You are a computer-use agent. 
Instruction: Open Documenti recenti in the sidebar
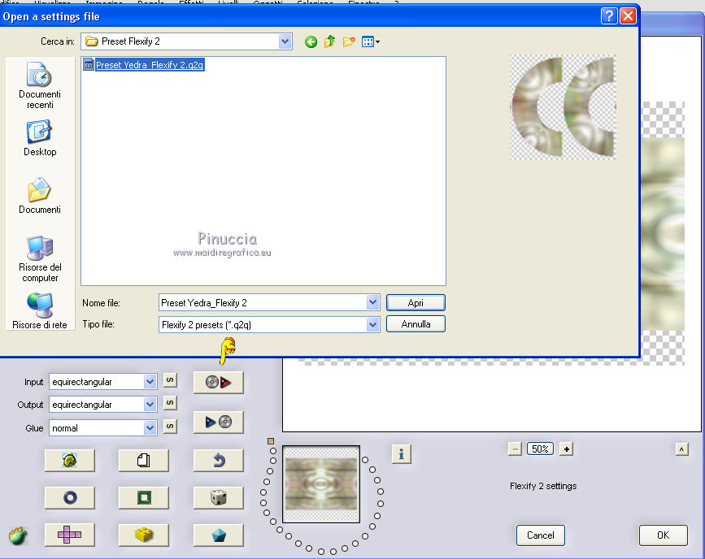click(40, 85)
